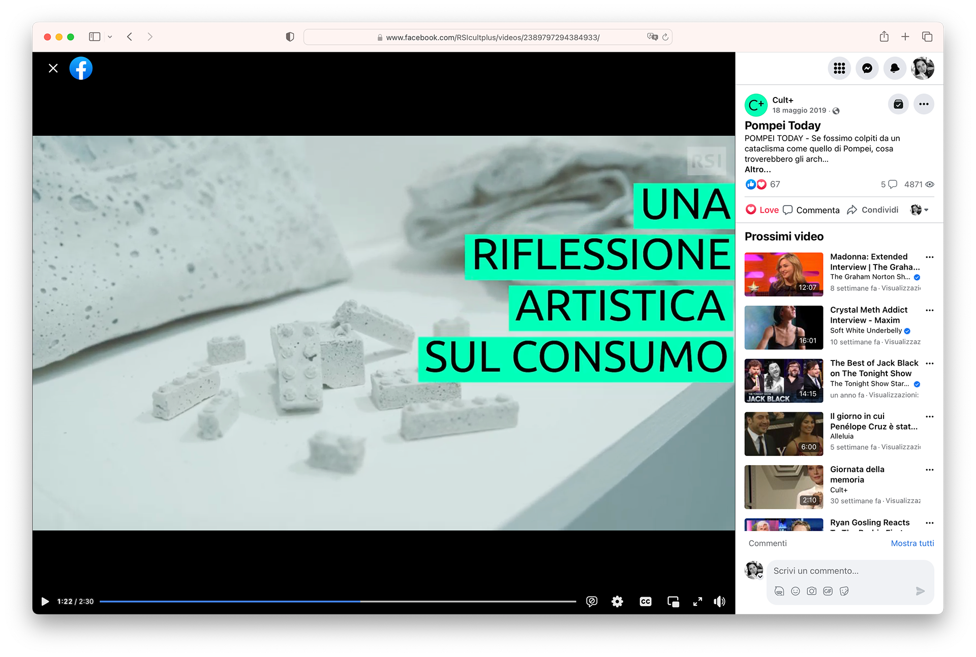The width and height of the screenshot is (976, 657).
Task: Open options for Jack Black video
Action: pyautogui.click(x=930, y=364)
